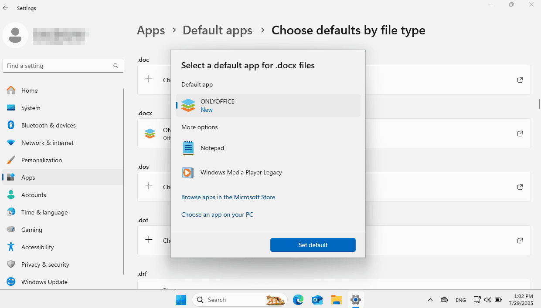Open Gaming settings
Viewport: 541px width, 308px height.
[x=63, y=230]
